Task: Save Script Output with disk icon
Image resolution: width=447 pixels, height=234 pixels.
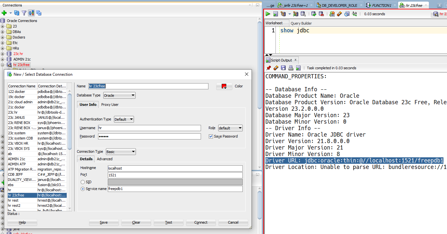Action: pos(283,68)
